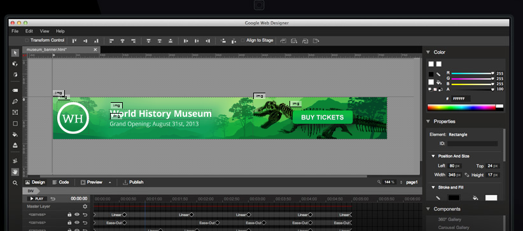Click zoom magnifier icon beside 144 %

tap(379, 182)
